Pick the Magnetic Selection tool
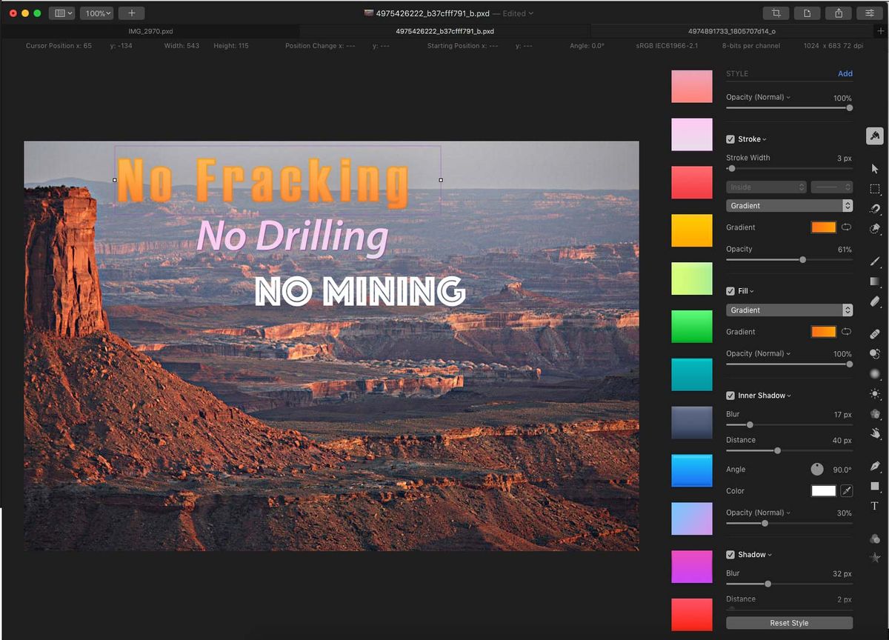This screenshot has height=640, width=889. pyautogui.click(x=875, y=208)
